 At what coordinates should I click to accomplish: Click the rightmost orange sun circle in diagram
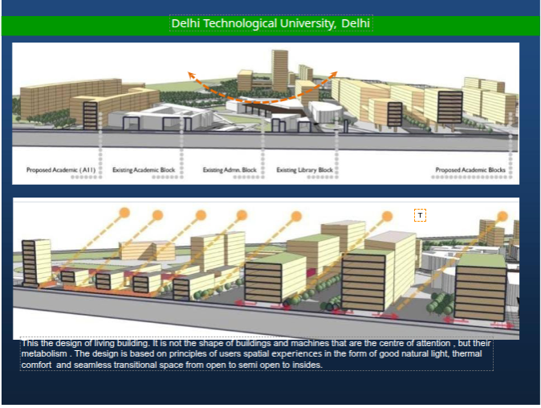(x=503, y=215)
